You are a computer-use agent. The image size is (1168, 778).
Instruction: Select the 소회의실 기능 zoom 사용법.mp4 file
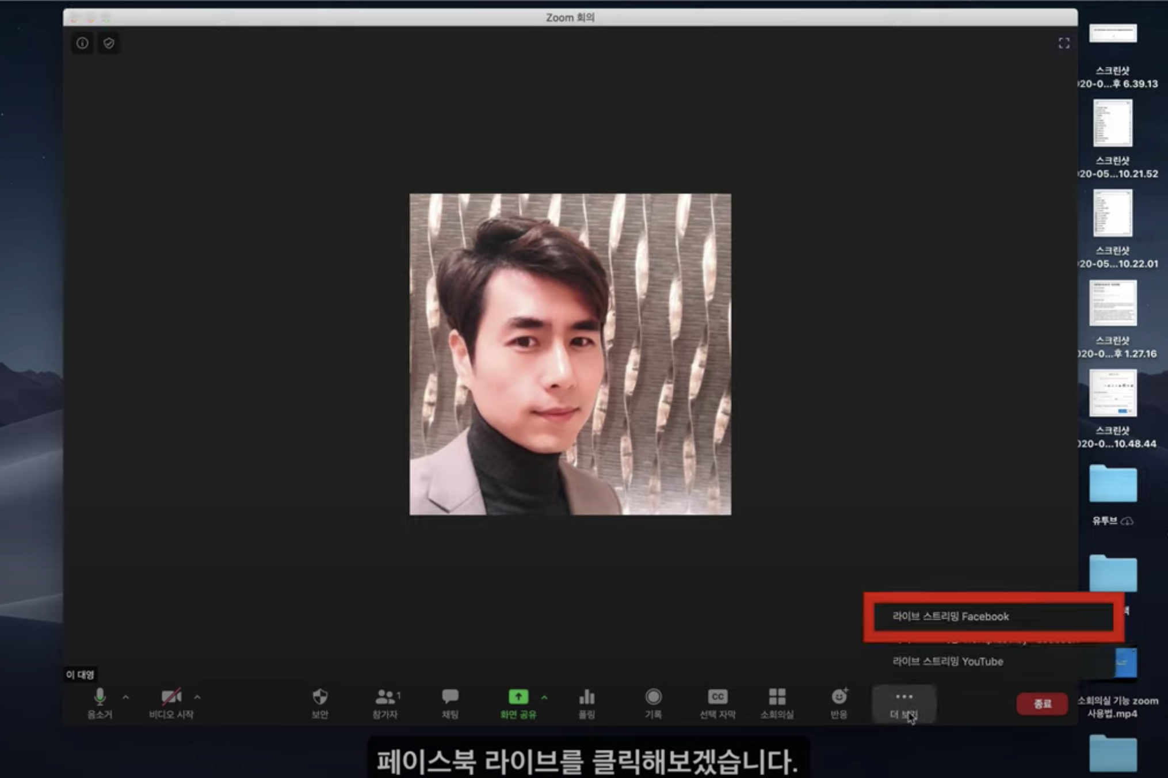tap(1117, 684)
